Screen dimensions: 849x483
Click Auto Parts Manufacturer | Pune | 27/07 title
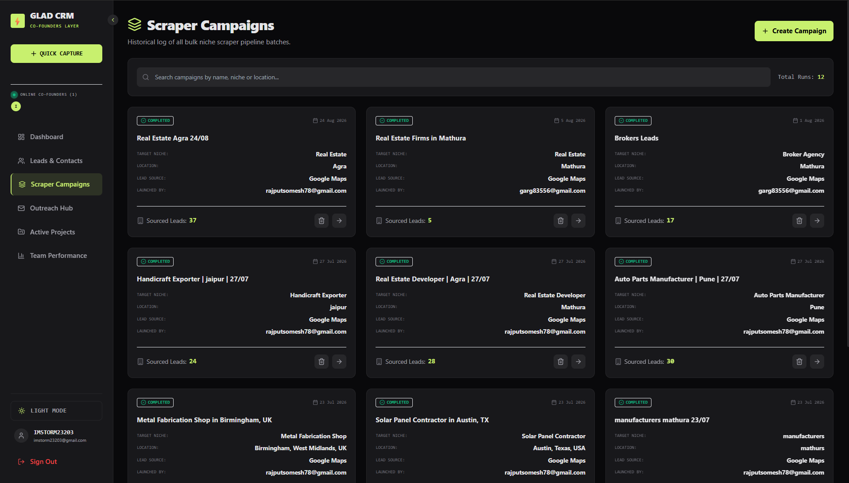point(677,279)
